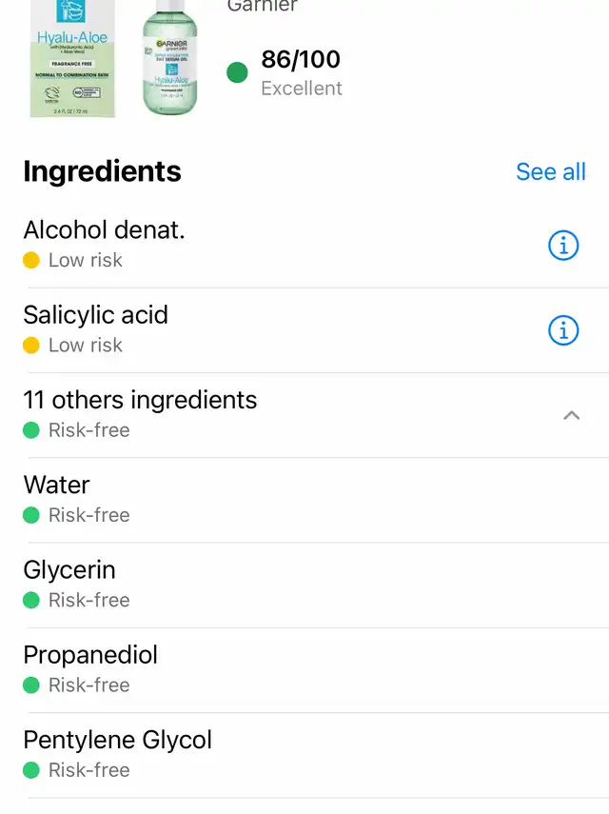Screen dimensions: 609x814
Task: Tap the yellow dot under Alcohol denat.
Action: (x=31, y=260)
